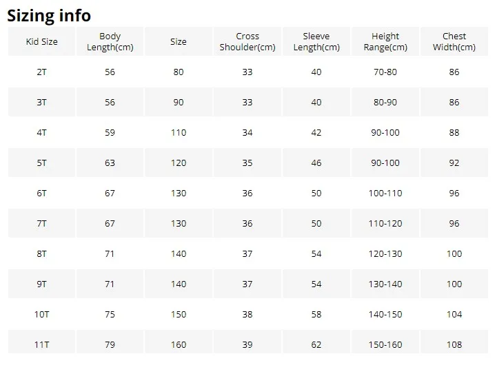
Task: Click the 140-150 height range cell
Action: [x=385, y=314]
